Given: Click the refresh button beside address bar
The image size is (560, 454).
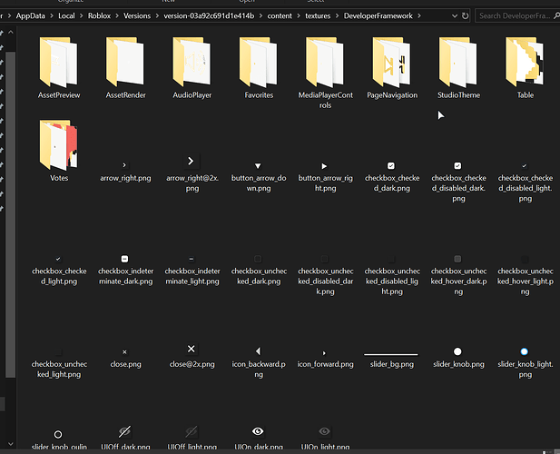Looking at the screenshot, I should 465,16.
